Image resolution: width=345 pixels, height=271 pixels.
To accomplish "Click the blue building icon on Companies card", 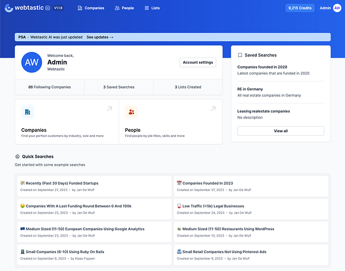I will (28, 112).
